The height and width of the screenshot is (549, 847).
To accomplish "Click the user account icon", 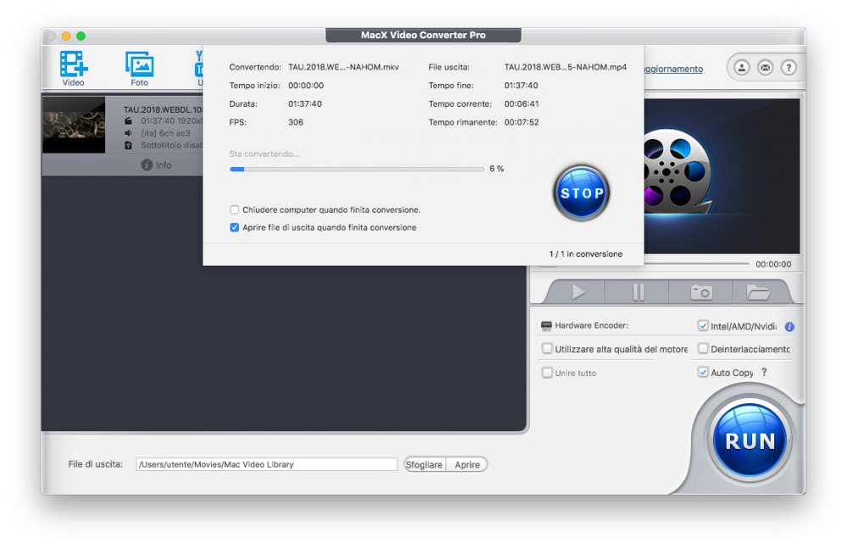I will 742,68.
